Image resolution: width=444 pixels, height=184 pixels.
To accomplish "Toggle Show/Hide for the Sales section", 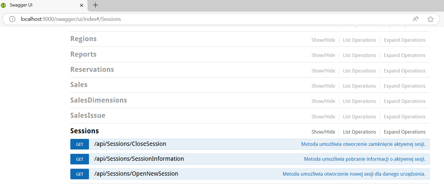I will (323, 86).
